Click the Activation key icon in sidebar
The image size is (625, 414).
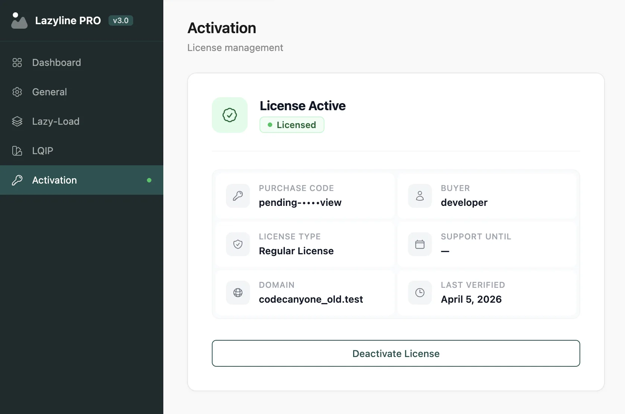(x=17, y=180)
